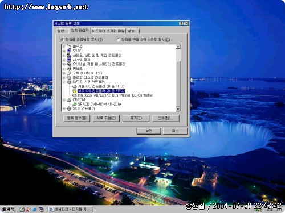
Task: Click the help question mark title bar button
Action: (181, 23)
